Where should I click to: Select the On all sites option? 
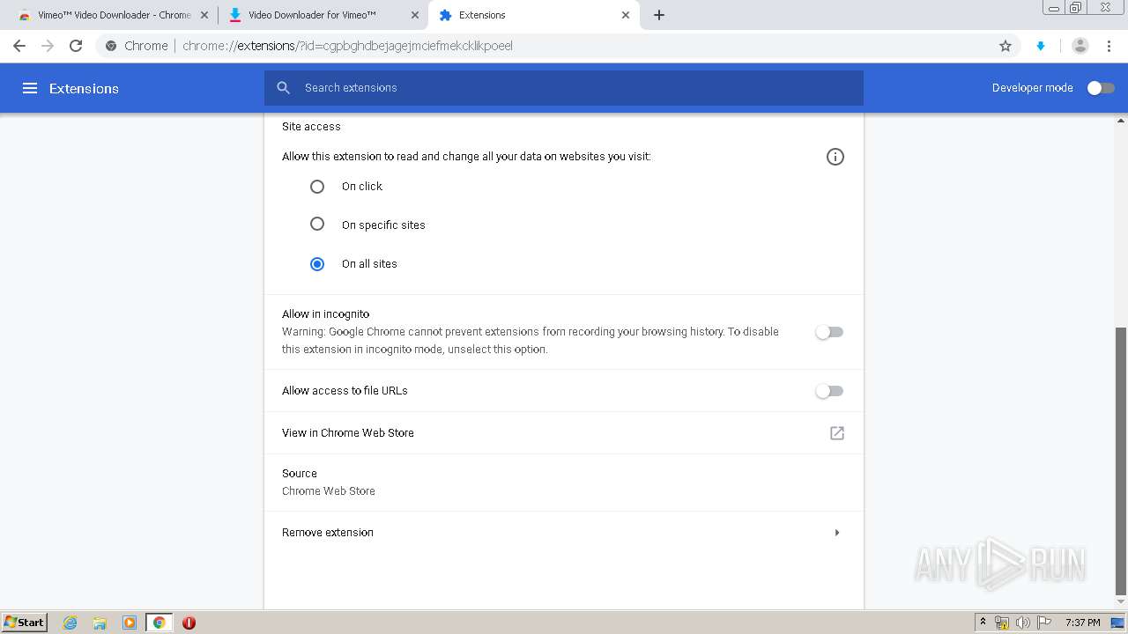(x=317, y=264)
